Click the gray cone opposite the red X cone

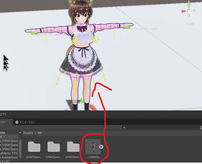194,10
